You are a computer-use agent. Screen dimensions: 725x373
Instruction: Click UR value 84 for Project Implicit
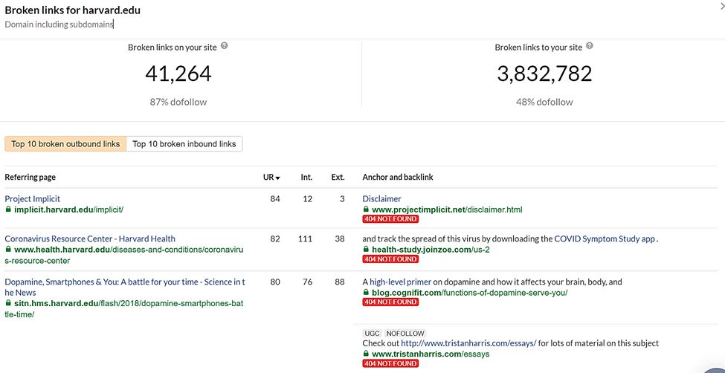[x=275, y=199]
